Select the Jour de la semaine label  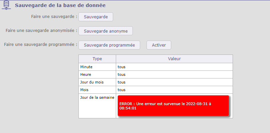[x=97, y=97]
